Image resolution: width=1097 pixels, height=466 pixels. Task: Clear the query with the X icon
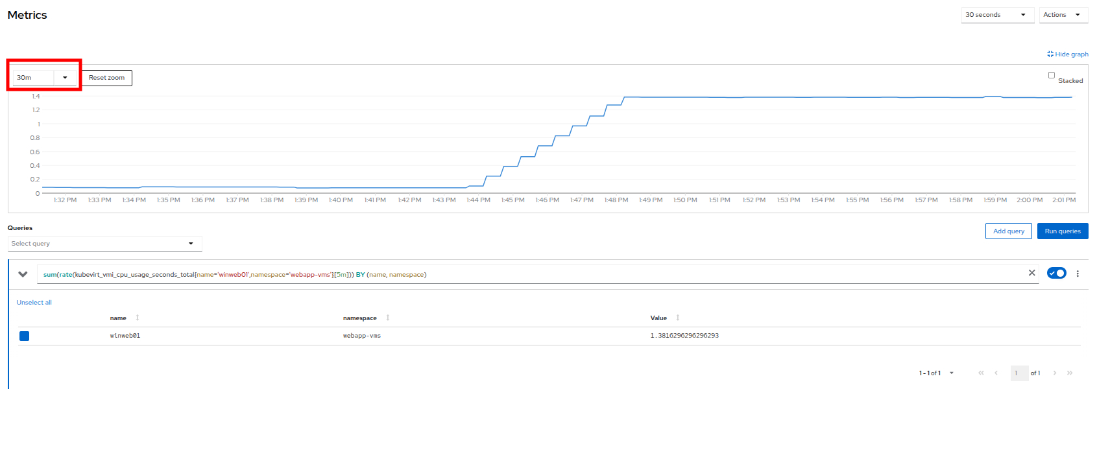tap(1031, 274)
